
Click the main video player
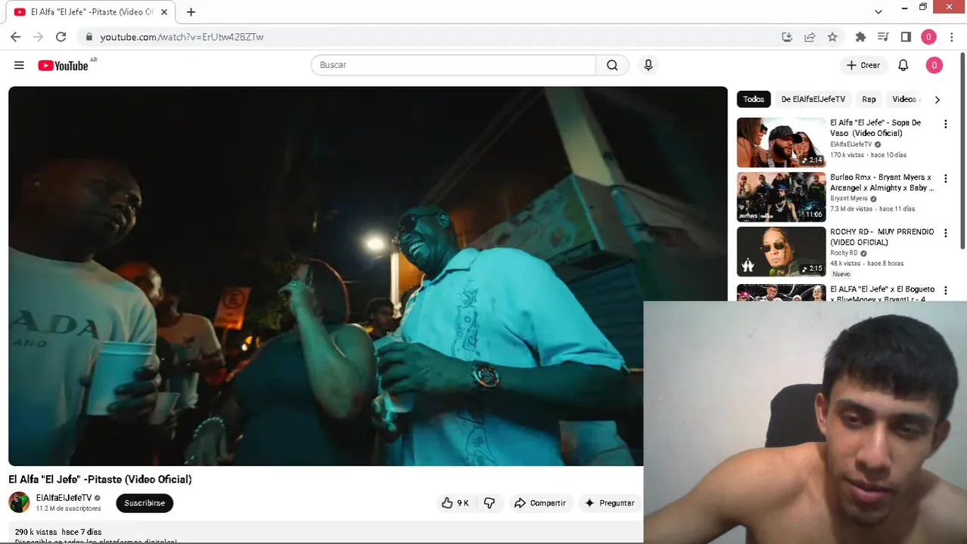tap(368, 276)
